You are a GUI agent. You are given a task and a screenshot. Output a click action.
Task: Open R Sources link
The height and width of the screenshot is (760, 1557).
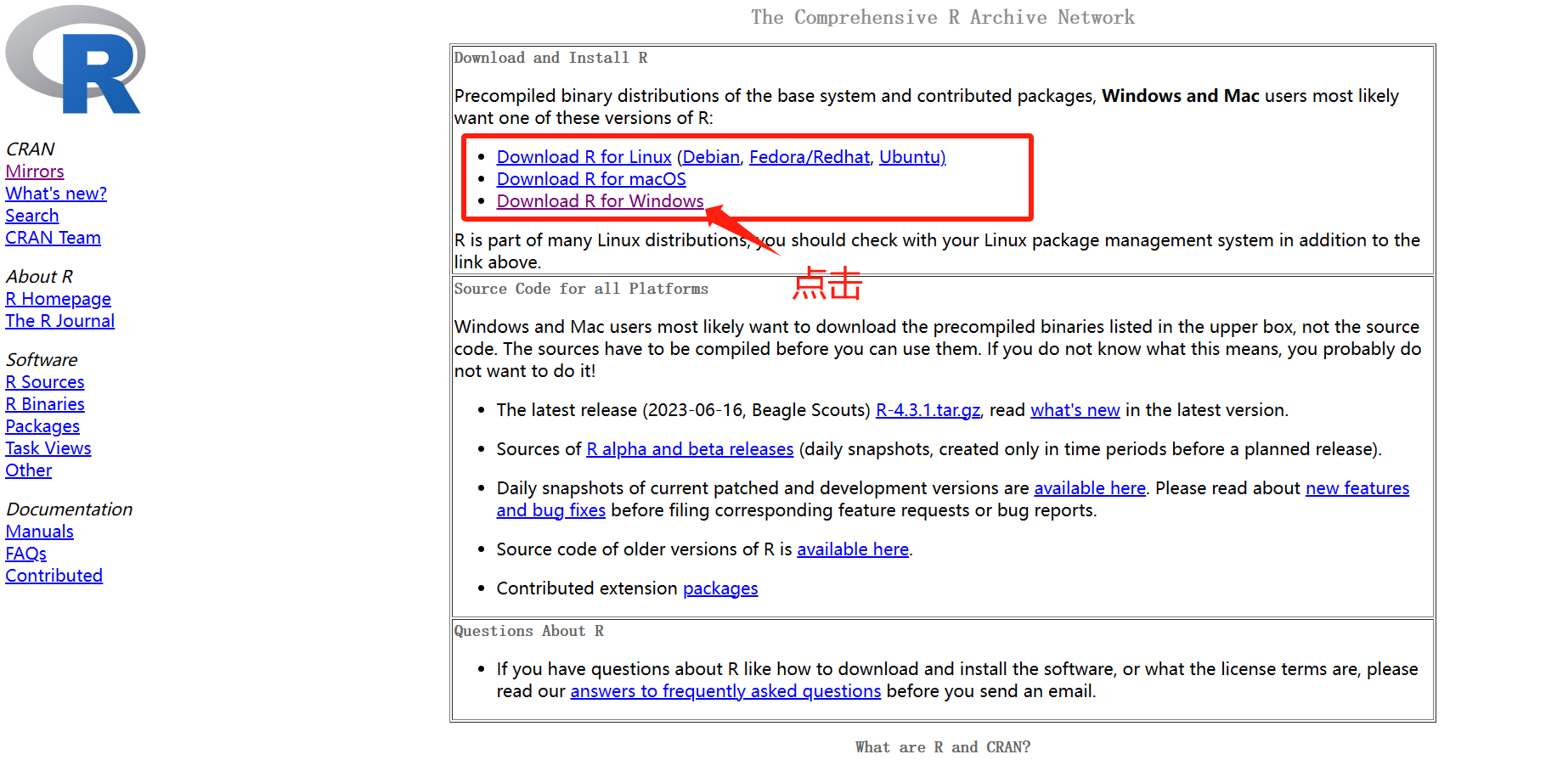(45, 382)
